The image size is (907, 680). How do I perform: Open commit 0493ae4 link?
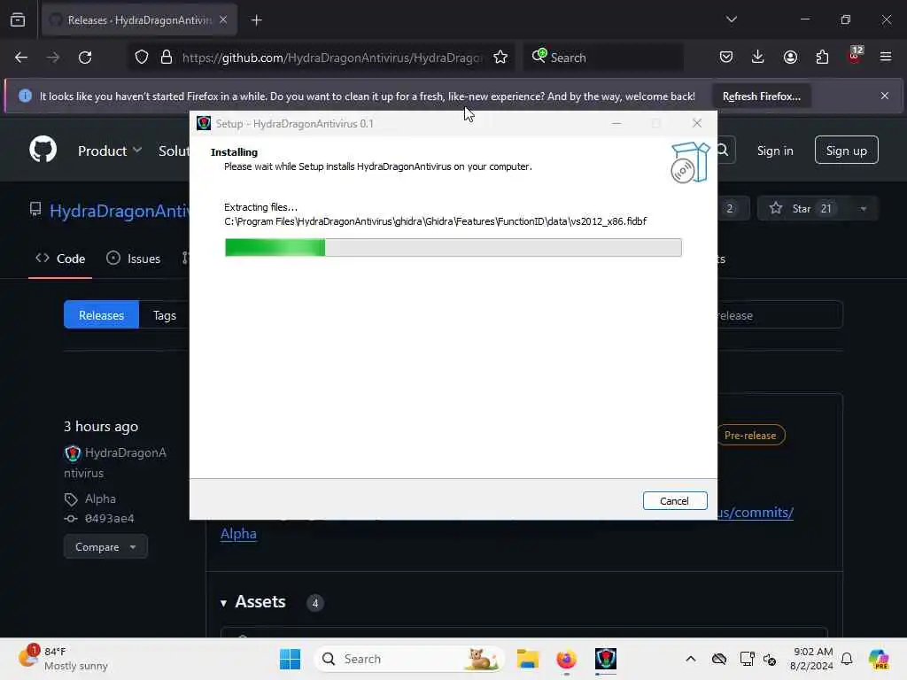click(x=109, y=519)
